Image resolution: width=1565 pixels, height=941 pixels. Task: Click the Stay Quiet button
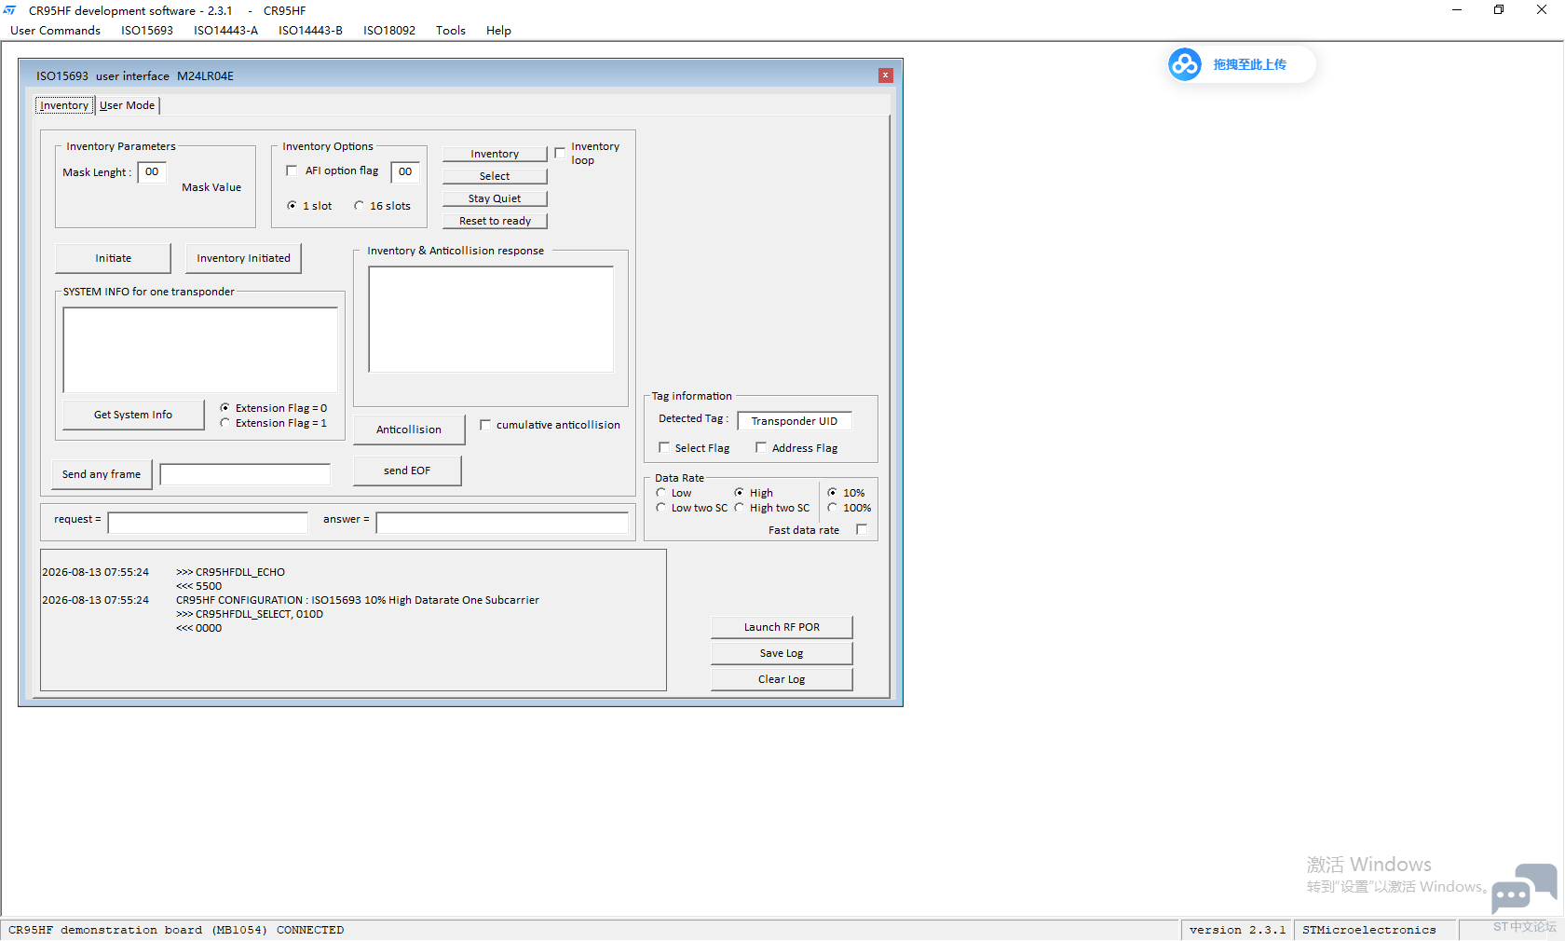point(495,198)
